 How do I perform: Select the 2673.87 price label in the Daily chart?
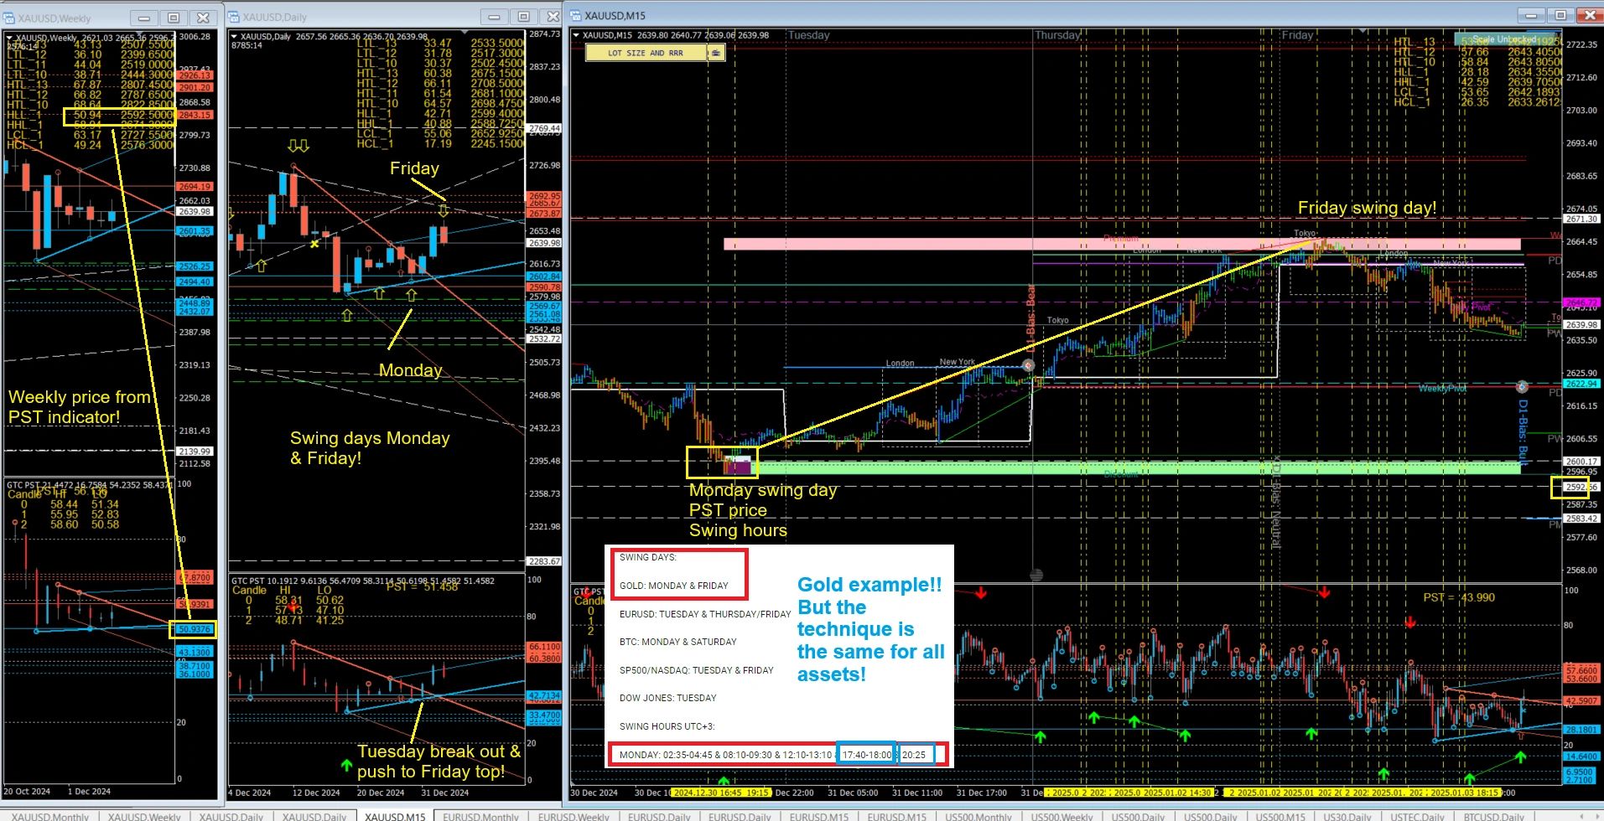coord(544,214)
